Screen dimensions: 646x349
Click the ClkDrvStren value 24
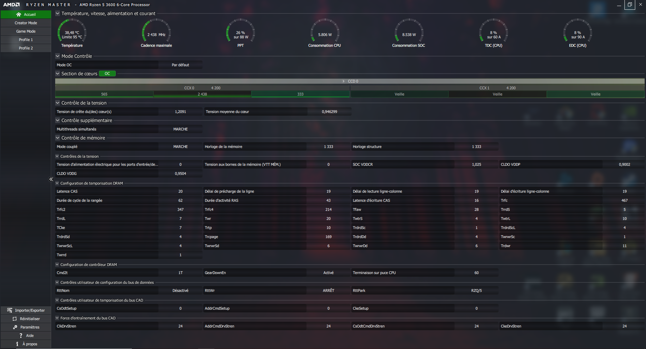tap(180, 326)
